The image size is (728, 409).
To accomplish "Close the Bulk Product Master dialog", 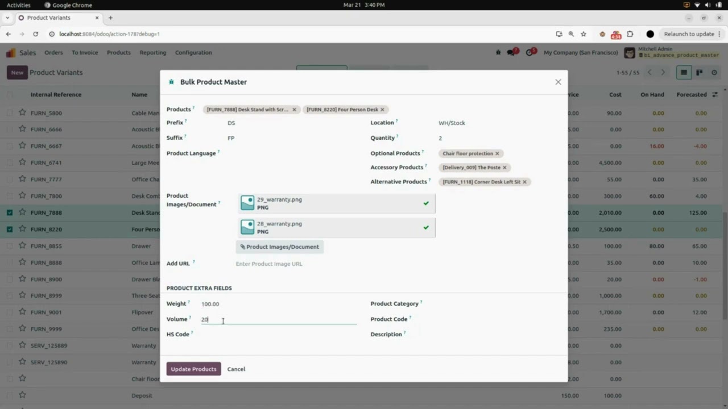I will pos(558,82).
